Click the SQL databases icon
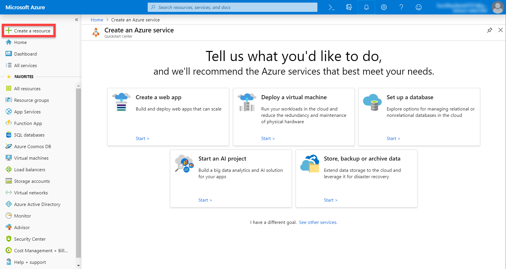The image size is (506, 269). click(x=9, y=135)
